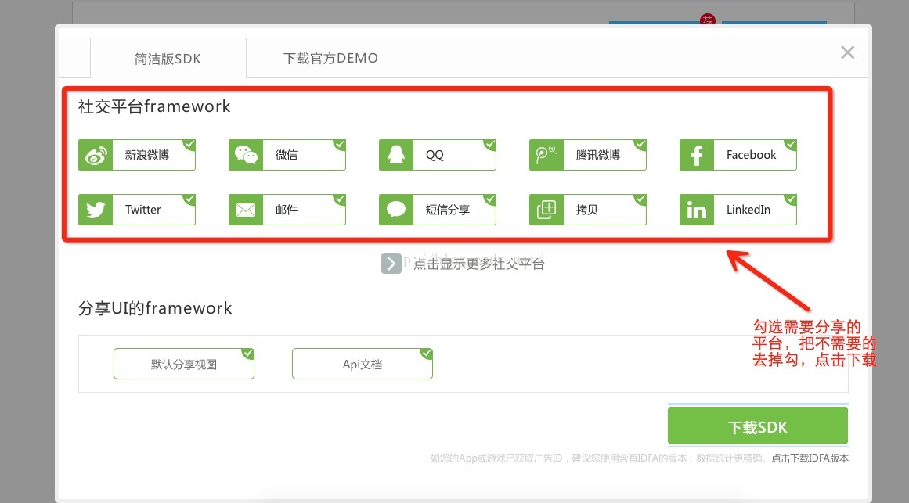Click the 短信分享 label
909x503 pixels.
448,209
